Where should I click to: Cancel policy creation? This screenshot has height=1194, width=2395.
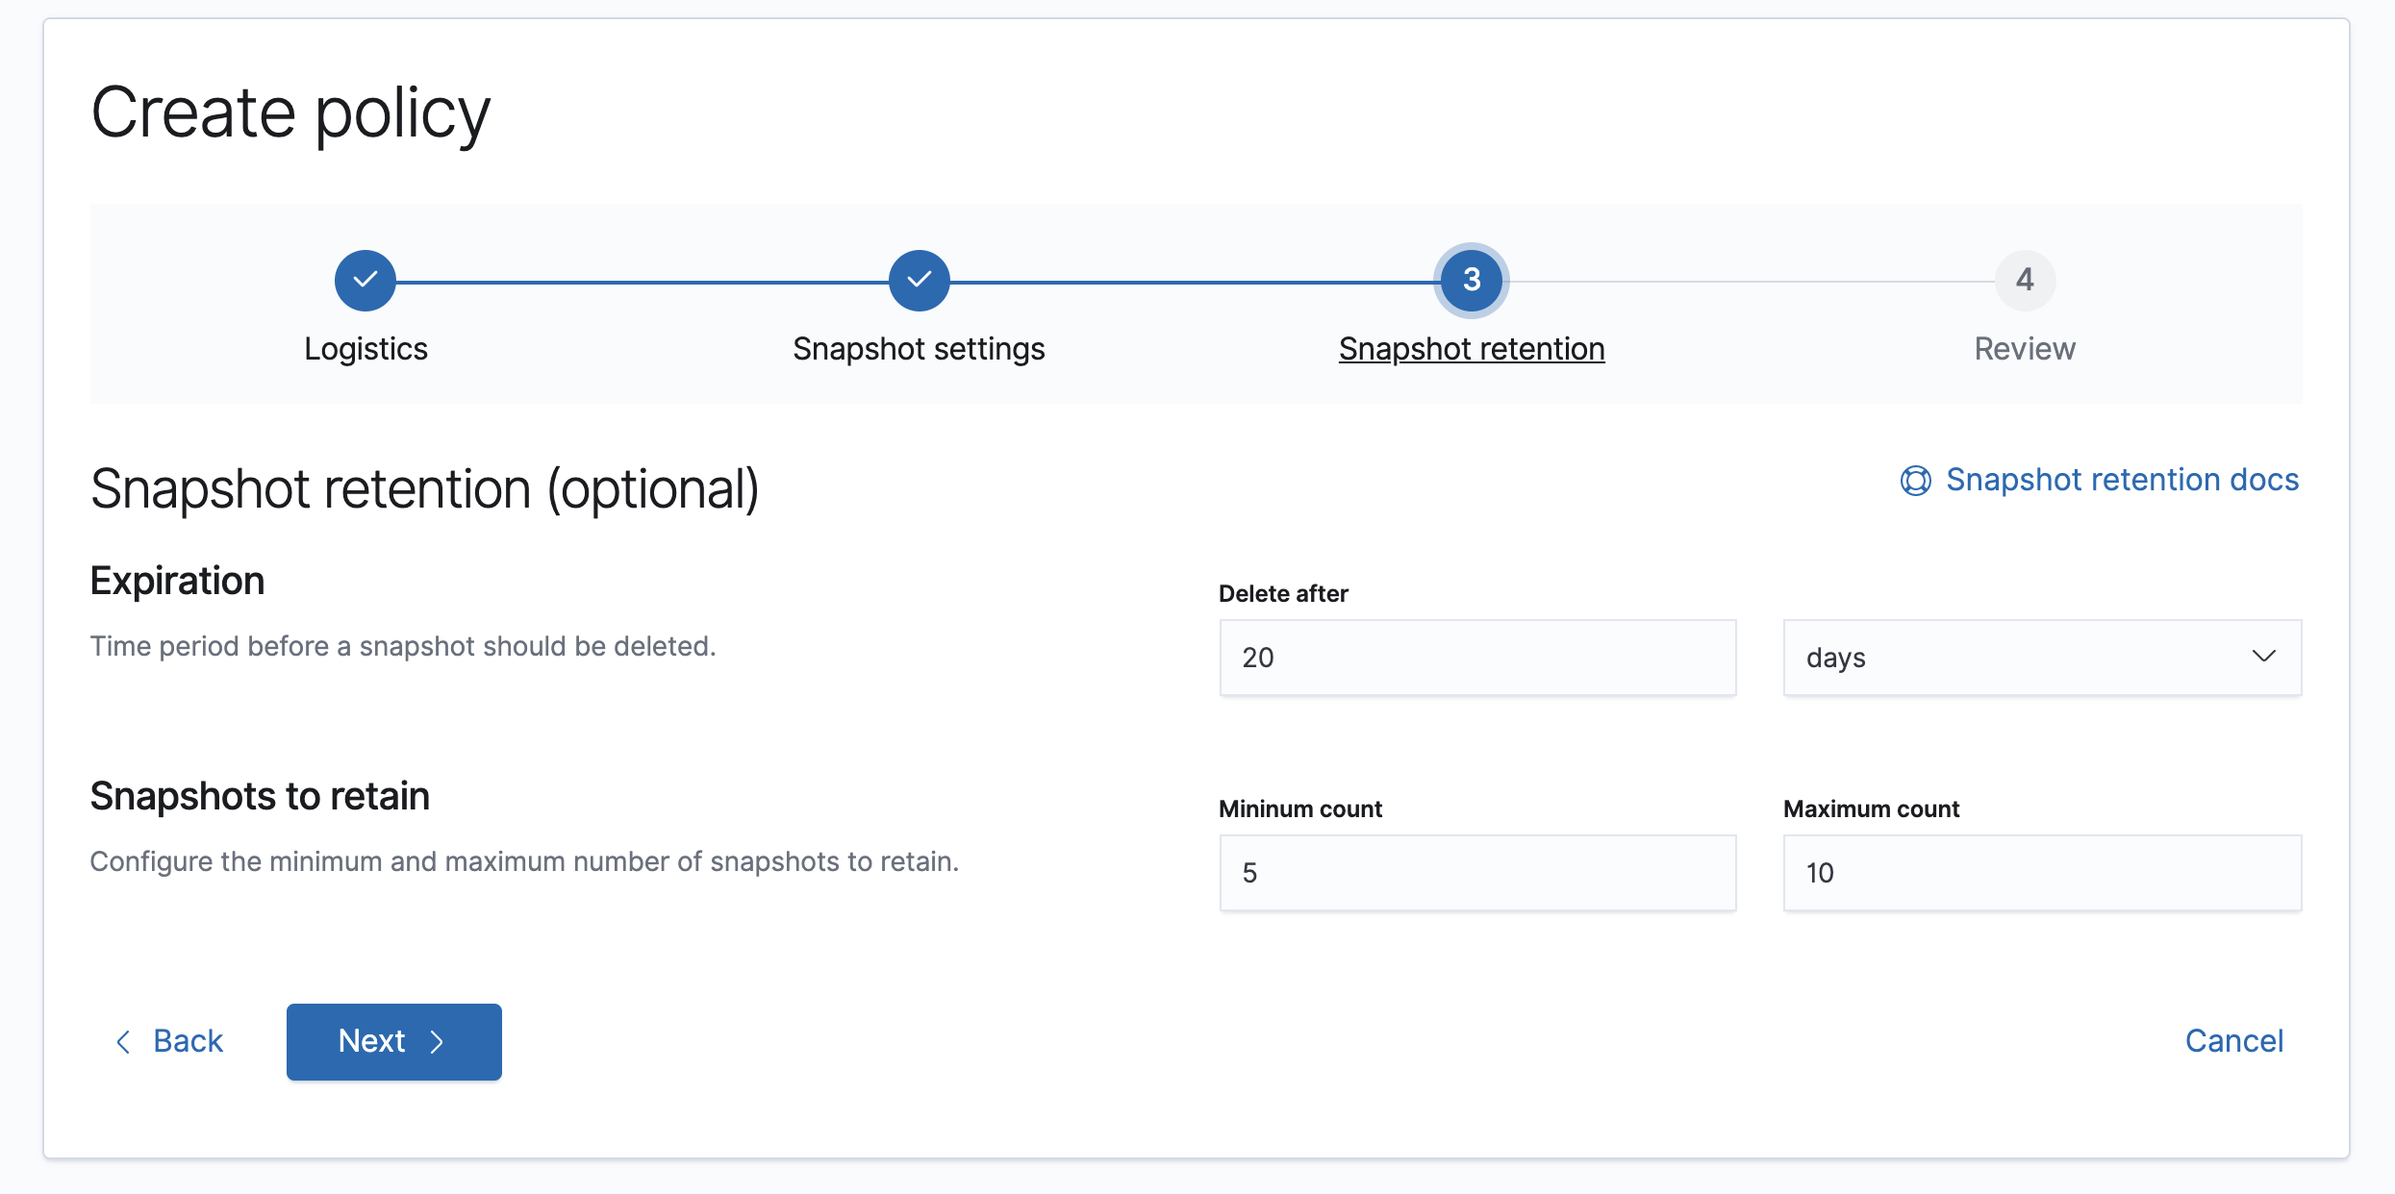click(2233, 1041)
